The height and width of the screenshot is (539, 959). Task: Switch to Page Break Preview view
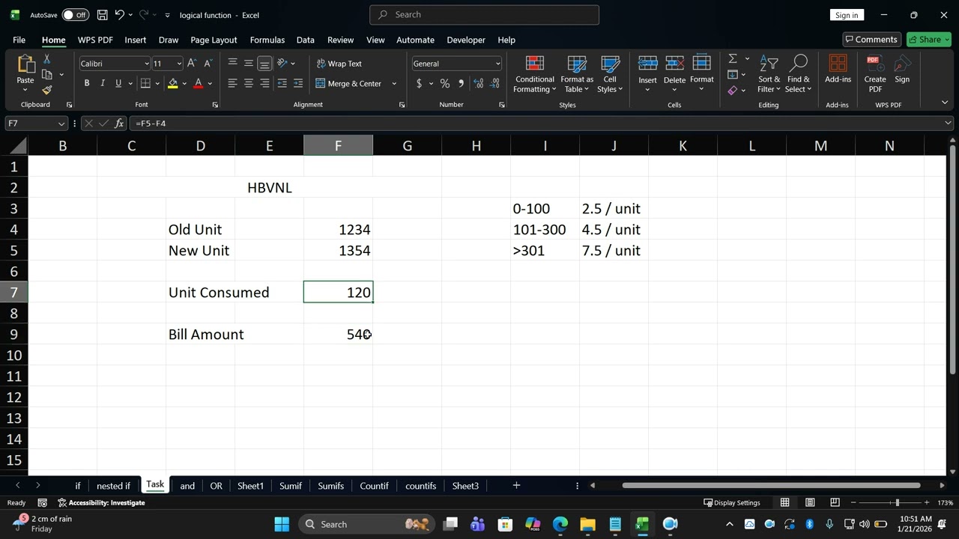[x=835, y=502]
